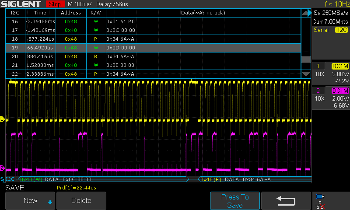Click the I2C column header
The height and width of the screenshot is (210, 350).
(x=15, y=13)
